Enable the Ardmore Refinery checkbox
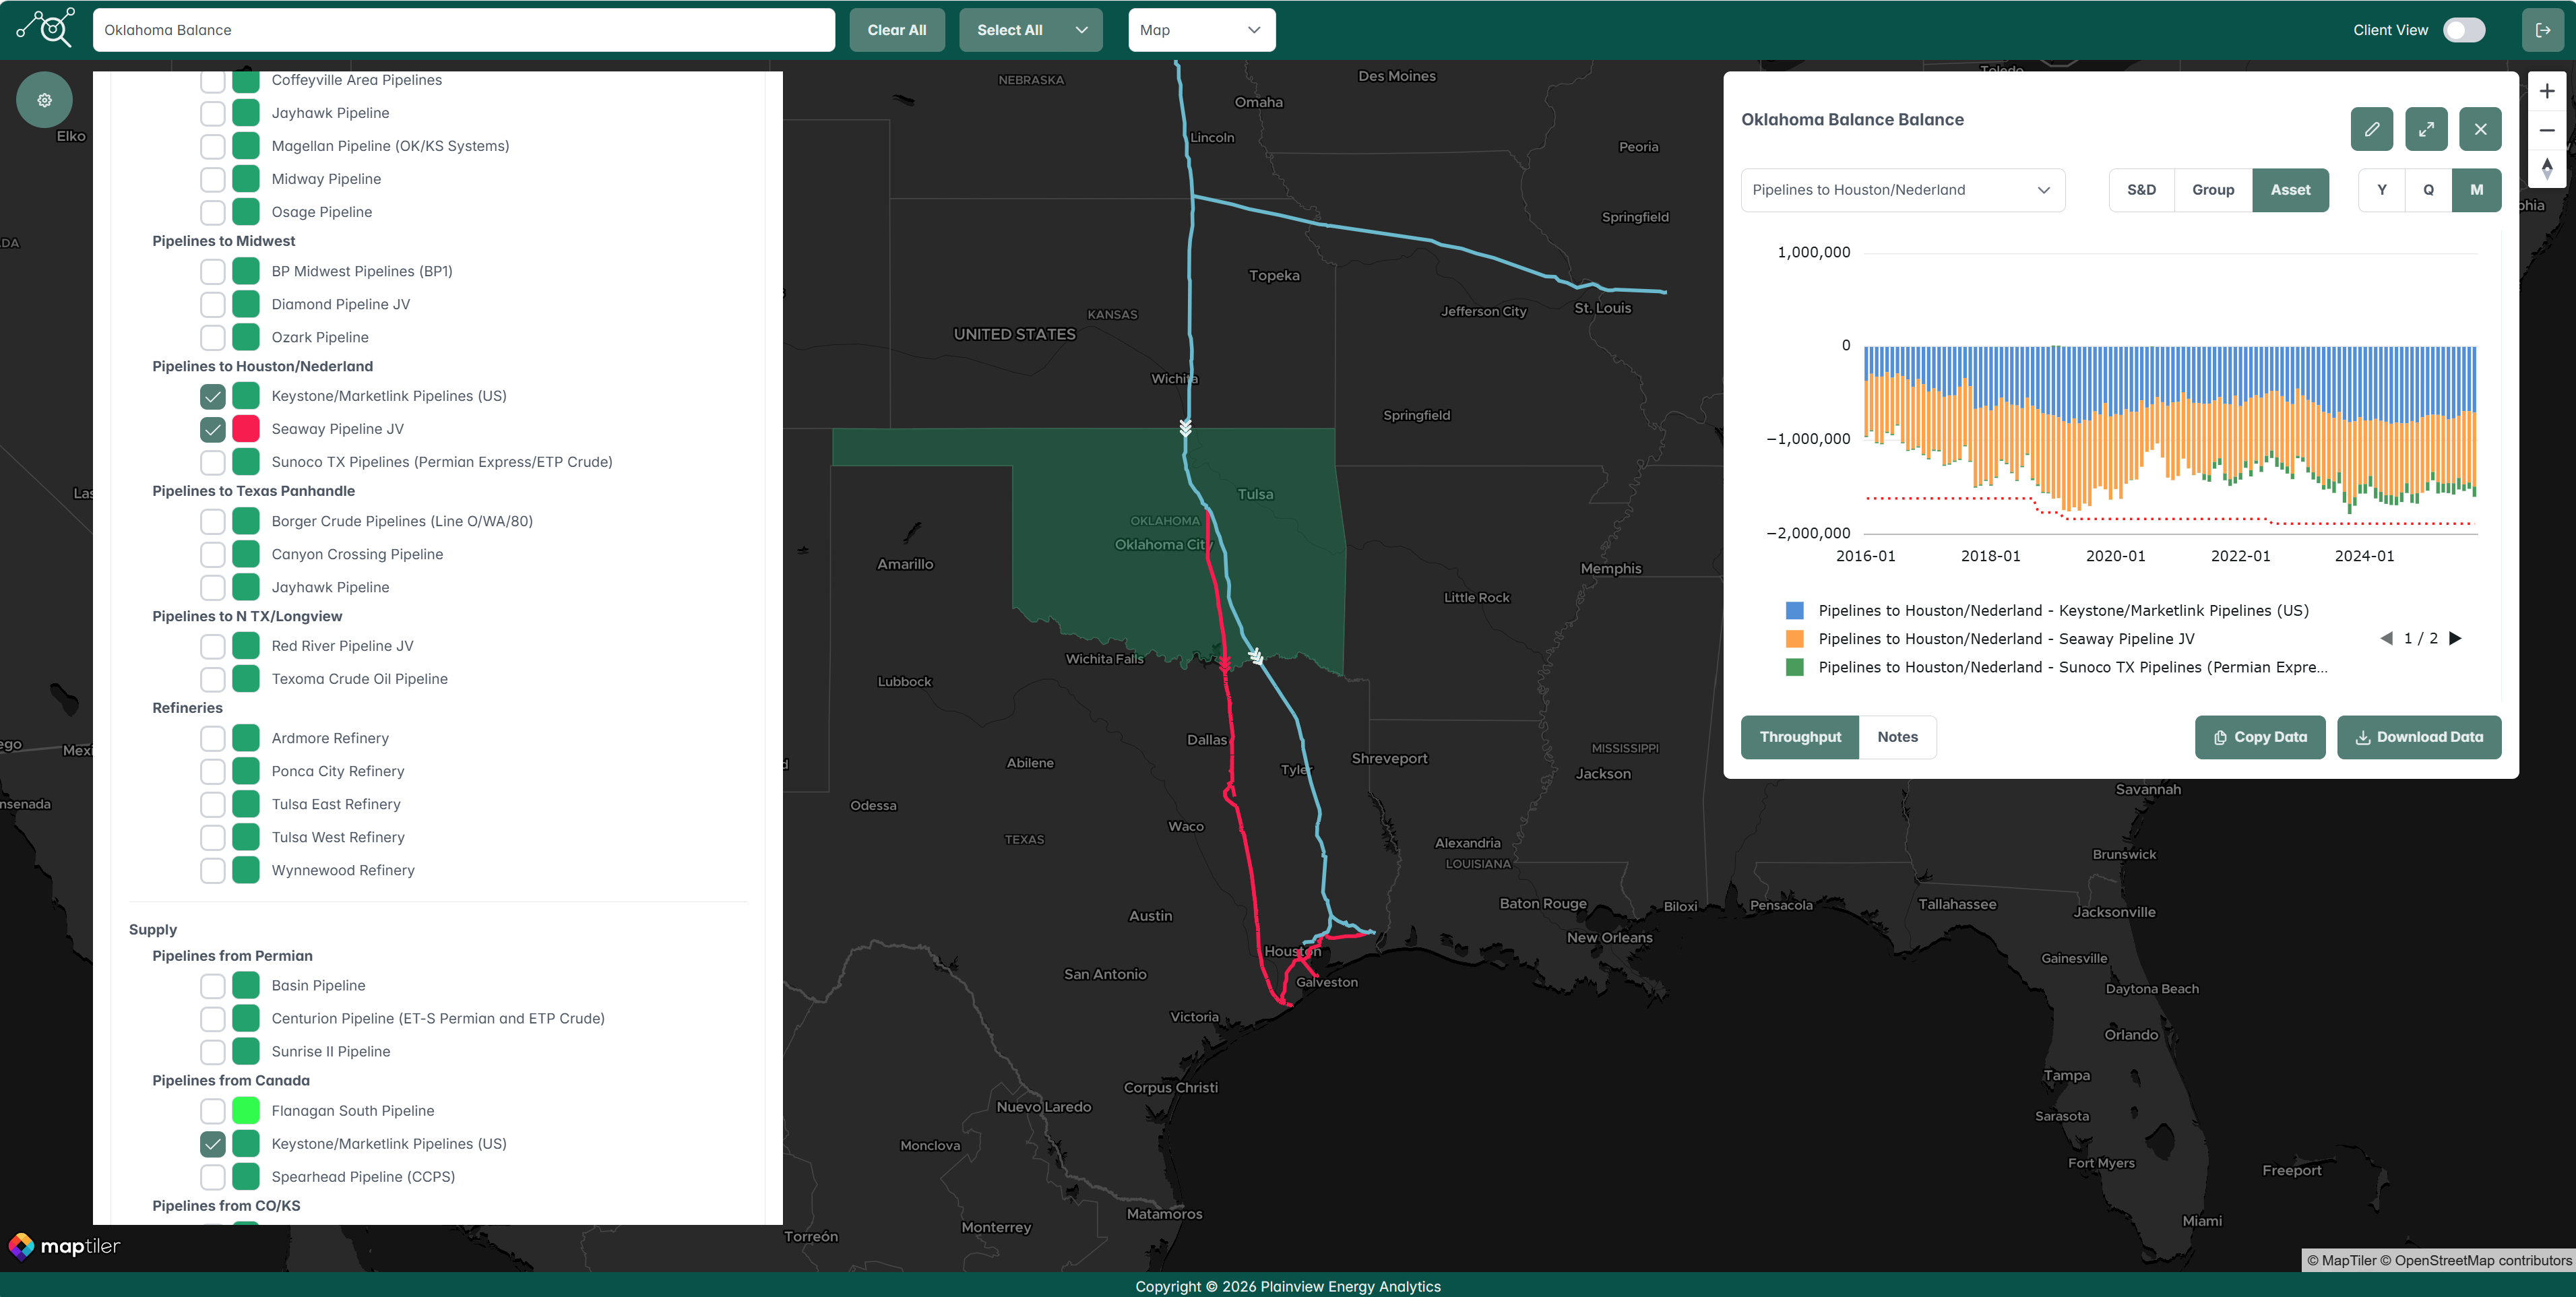2576x1297 pixels. tap(212, 738)
